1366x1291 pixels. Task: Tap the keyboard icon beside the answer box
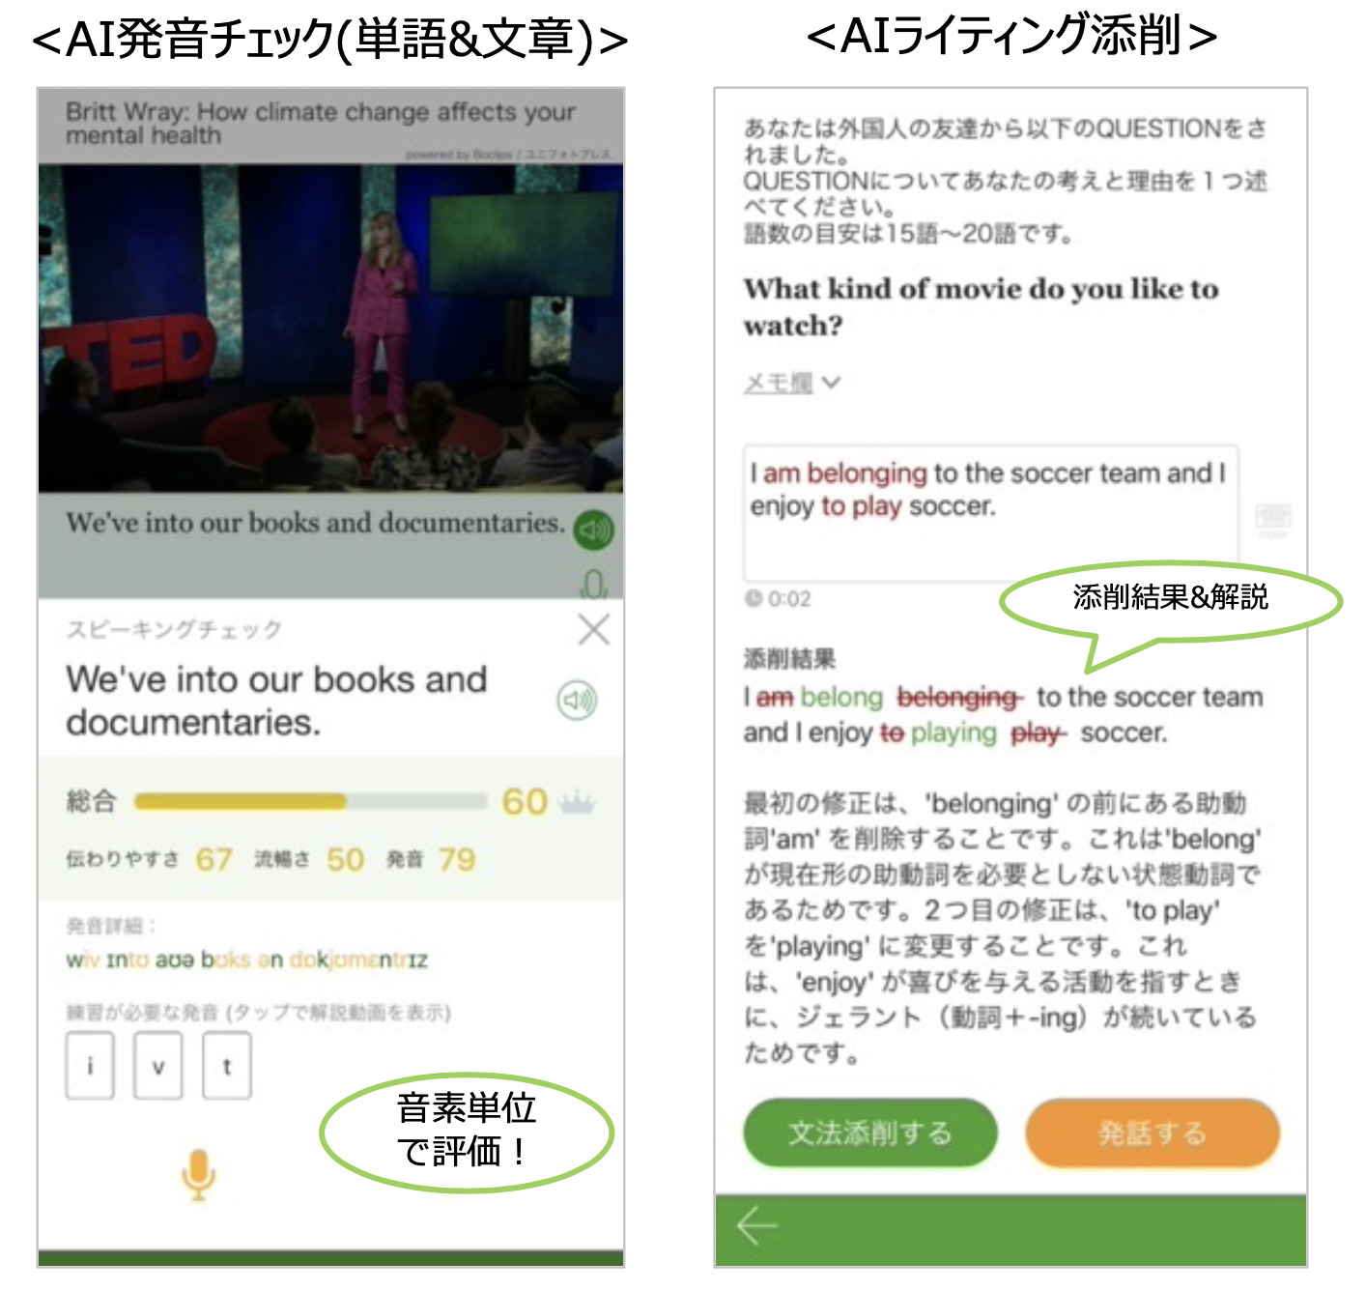(x=1273, y=517)
